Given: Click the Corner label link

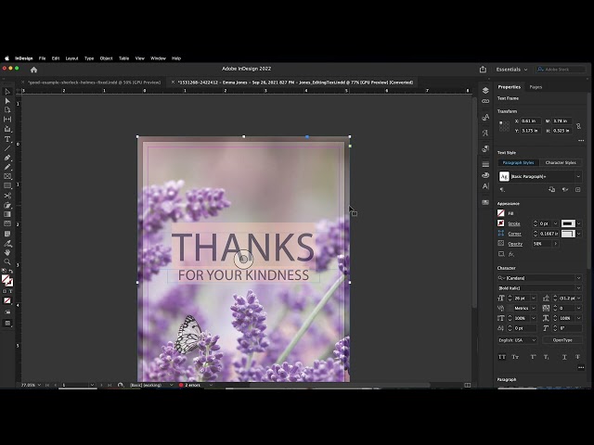Looking at the screenshot, I should [514, 234].
